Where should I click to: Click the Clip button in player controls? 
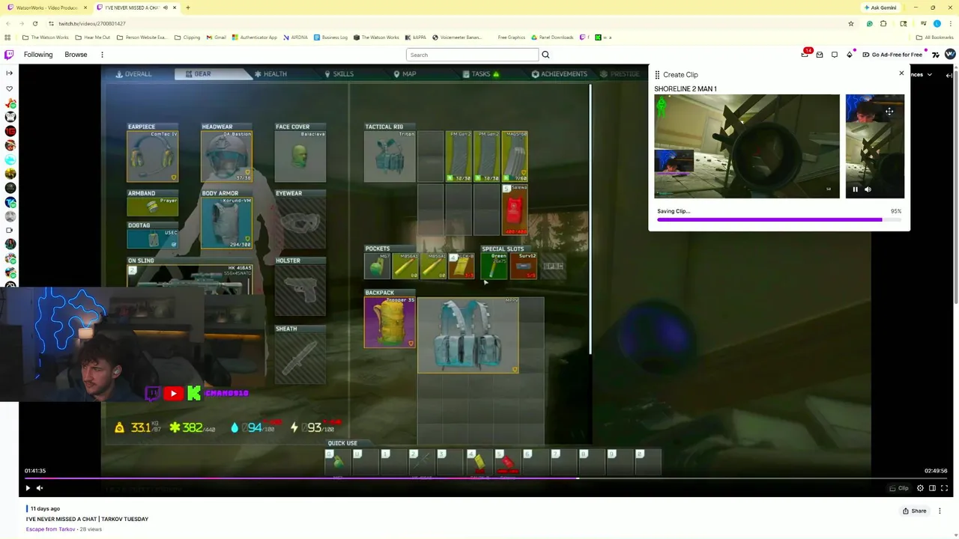[898, 488]
